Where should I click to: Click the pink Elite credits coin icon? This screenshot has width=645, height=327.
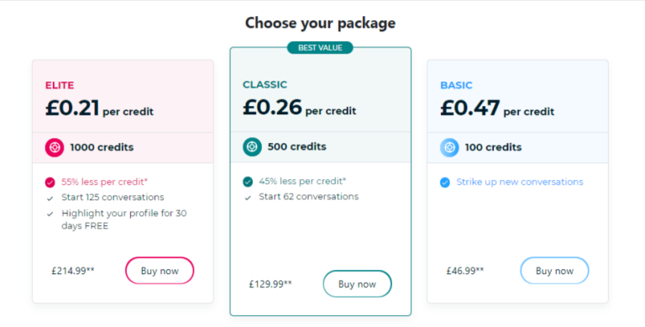55,147
